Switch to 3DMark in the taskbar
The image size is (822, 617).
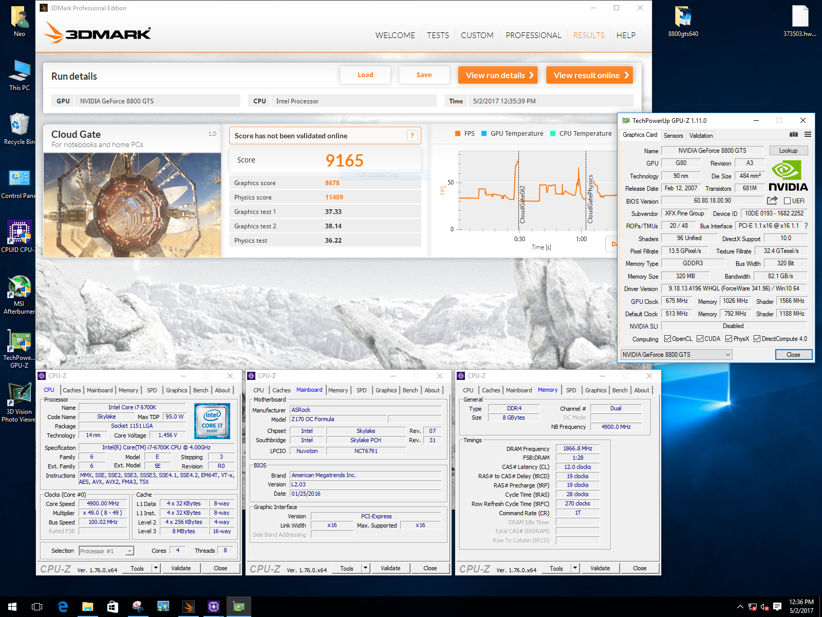point(189,607)
